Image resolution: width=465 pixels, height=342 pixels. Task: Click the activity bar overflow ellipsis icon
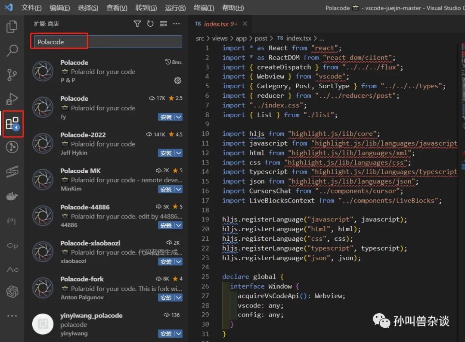coord(12,316)
